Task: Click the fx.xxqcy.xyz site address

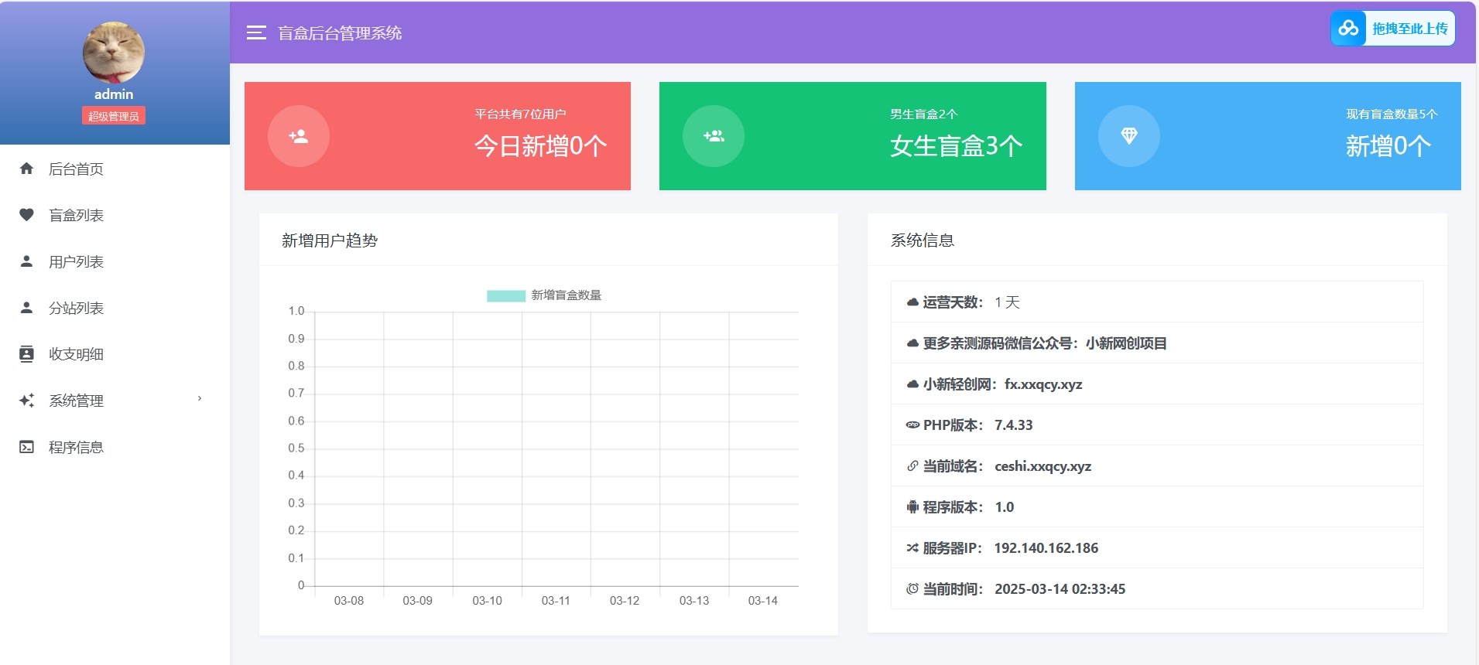Action: [1043, 384]
